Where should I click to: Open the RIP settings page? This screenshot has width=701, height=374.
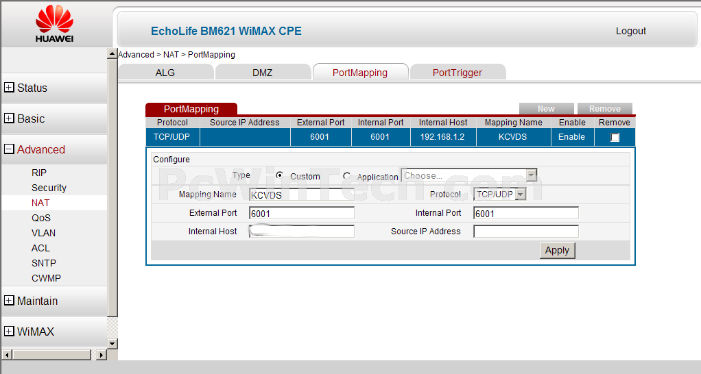click(x=39, y=173)
